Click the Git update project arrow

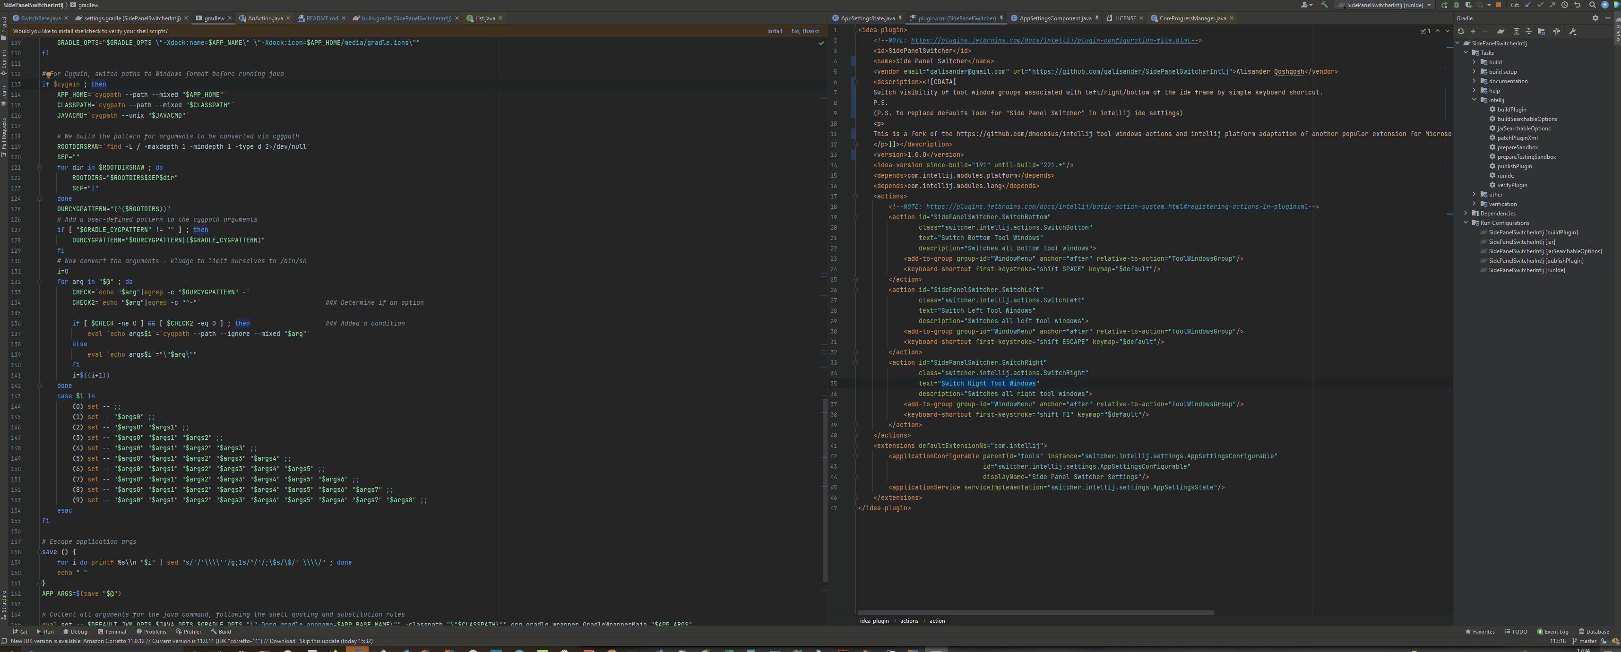point(1528,5)
